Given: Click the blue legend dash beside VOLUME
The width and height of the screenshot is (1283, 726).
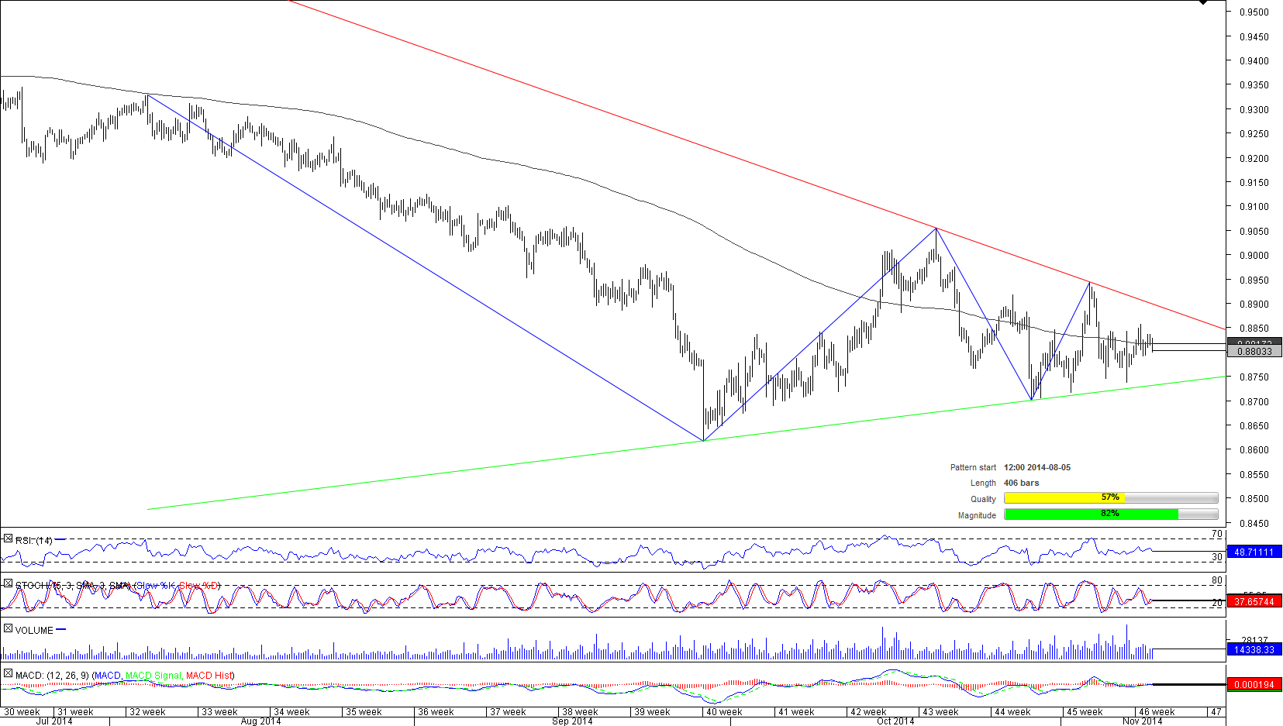Looking at the screenshot, I should 61,629.
